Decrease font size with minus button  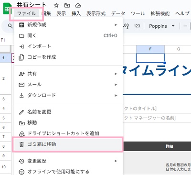185,26
